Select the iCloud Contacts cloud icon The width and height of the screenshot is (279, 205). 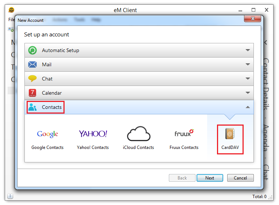coord(139,134)
